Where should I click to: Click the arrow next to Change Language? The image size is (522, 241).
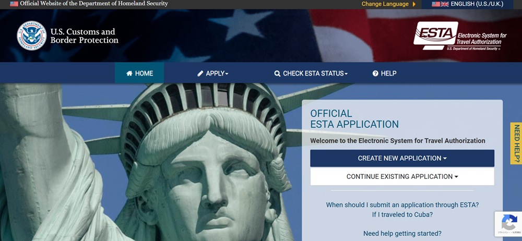coord(414,4)
